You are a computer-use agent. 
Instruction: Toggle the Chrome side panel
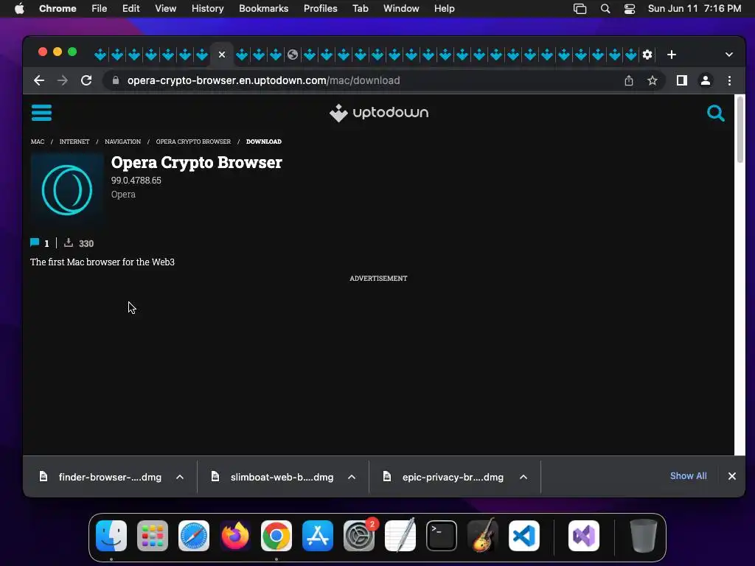[682, 80]
